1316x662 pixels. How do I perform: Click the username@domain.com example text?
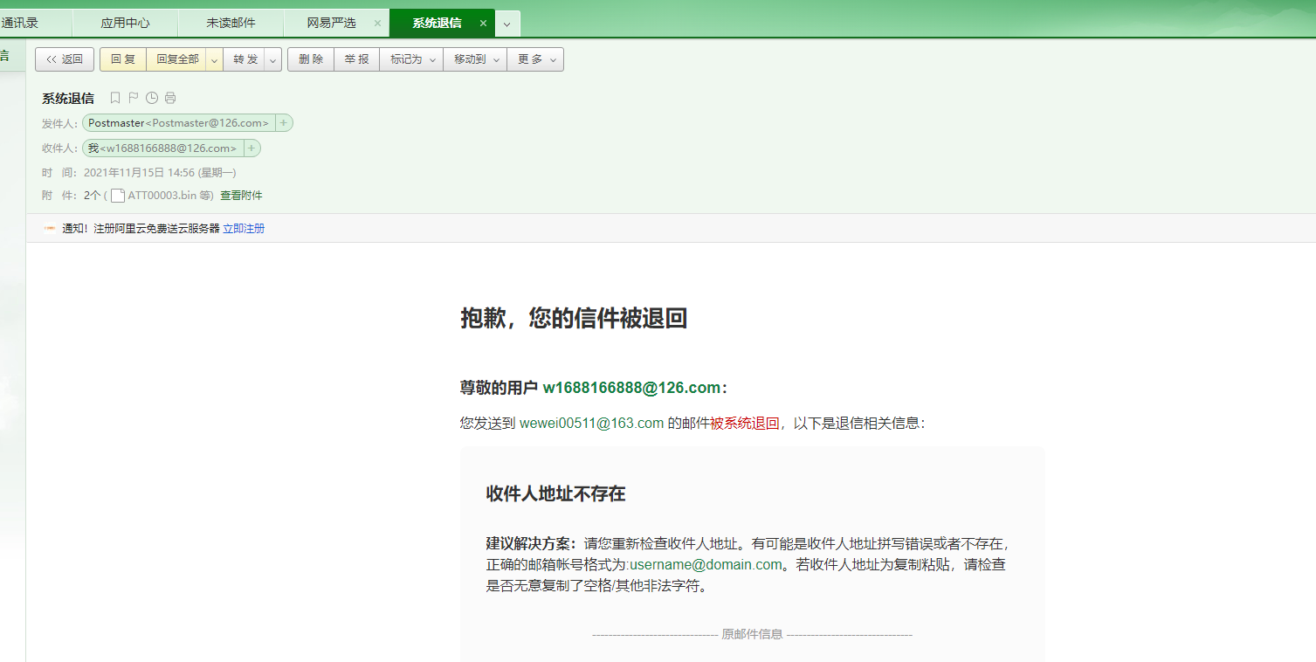coord(706,564)
